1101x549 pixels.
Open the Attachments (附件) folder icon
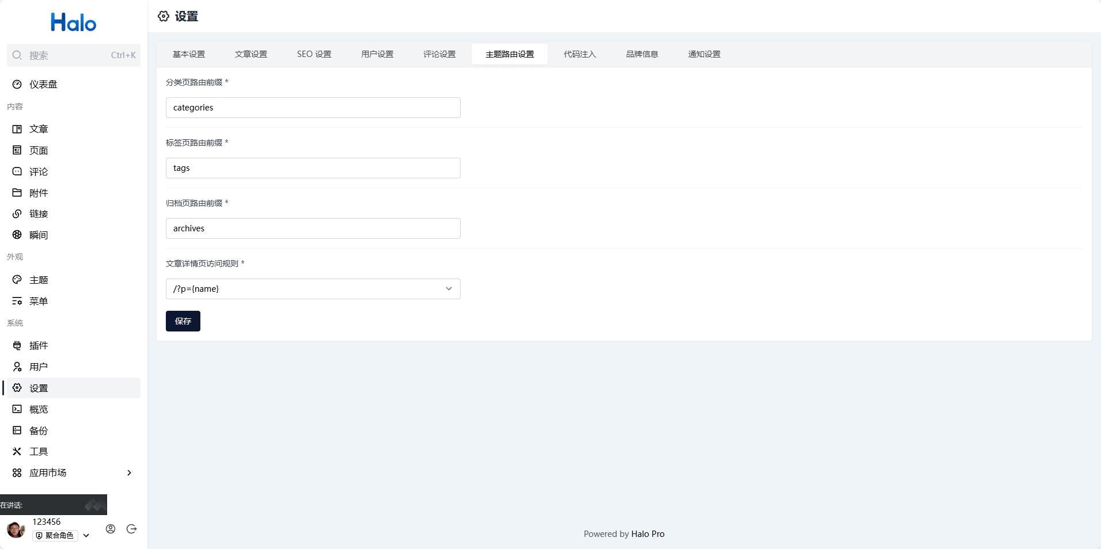pyautogui.click(x=17, y=193)
